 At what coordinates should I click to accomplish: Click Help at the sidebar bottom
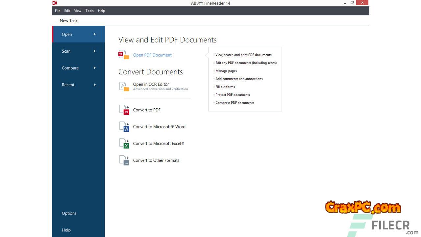point(66,230)
